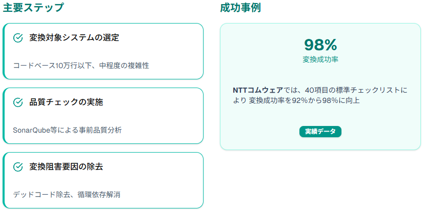Click the 98% statistic figure
This screenshot has height=211, width=424.
[320, 45]
